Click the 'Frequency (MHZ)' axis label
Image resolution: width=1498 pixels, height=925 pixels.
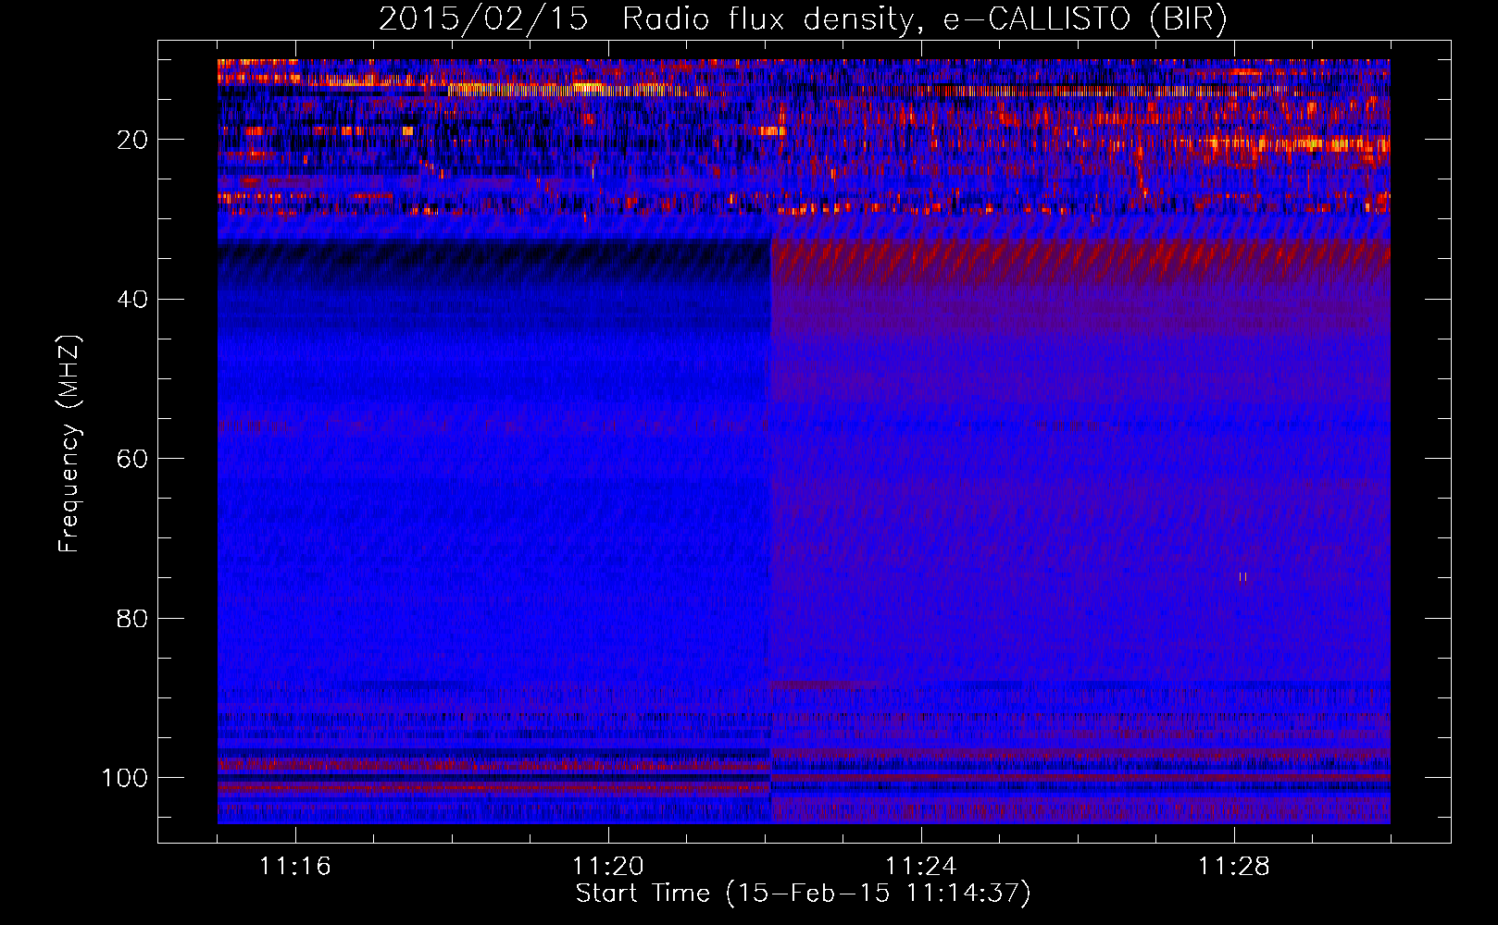point(69,443)
